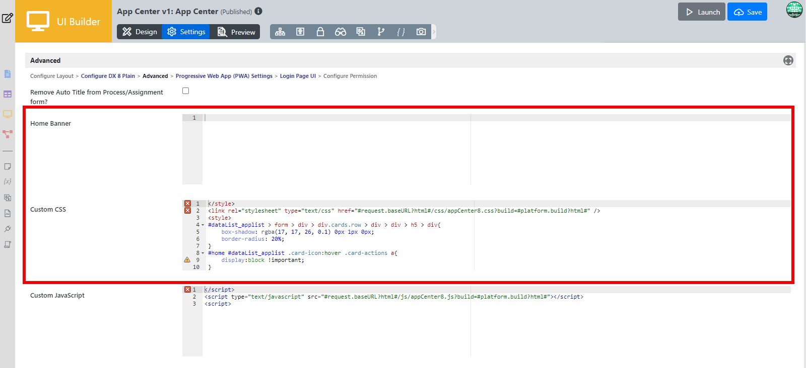The width and height of the screenshot is (806, 368).
Task: Open UI Builder yellow monitor sidebar icon
Action: [x=8, y=114]
